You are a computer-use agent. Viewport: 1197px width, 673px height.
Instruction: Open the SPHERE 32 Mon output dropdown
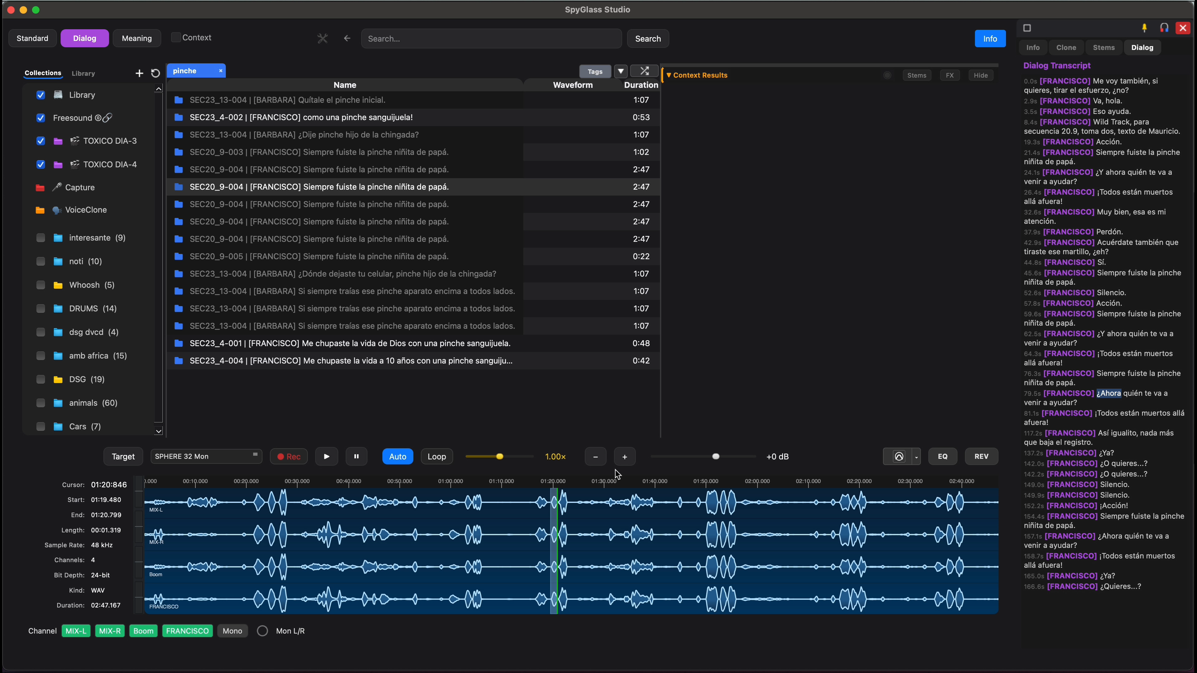coord(206,456)
